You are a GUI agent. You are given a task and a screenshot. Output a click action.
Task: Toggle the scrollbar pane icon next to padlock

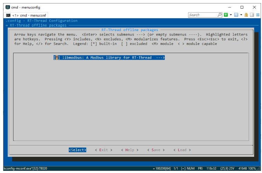point(252,15)
